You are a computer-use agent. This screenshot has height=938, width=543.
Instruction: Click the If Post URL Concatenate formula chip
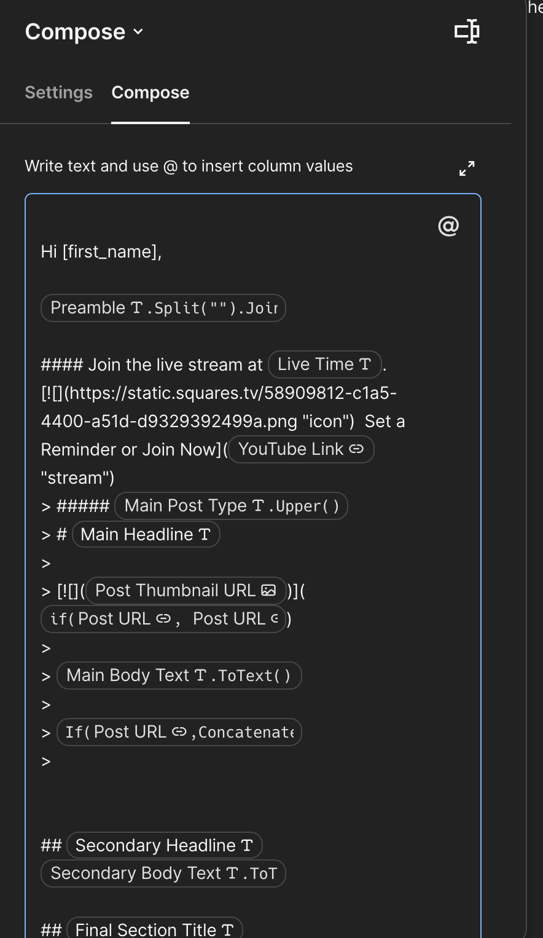click(179, 732)
